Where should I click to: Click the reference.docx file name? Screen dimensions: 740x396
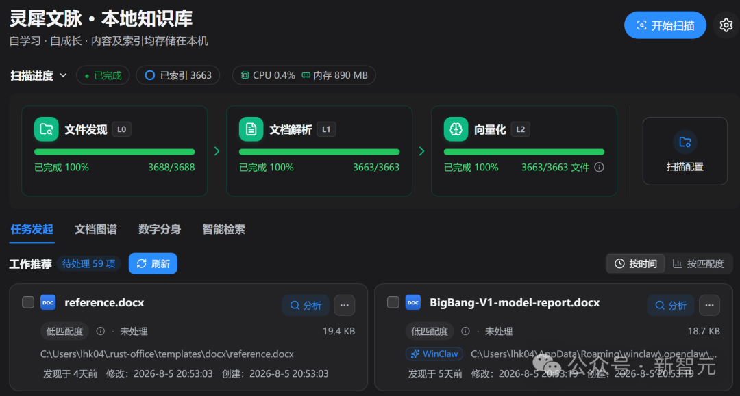click(104, 303)
